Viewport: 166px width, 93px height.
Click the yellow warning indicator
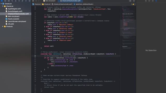[x=133, y=4]
